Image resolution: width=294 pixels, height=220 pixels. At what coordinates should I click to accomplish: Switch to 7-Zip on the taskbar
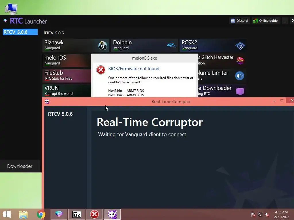[x=76, y=214]
